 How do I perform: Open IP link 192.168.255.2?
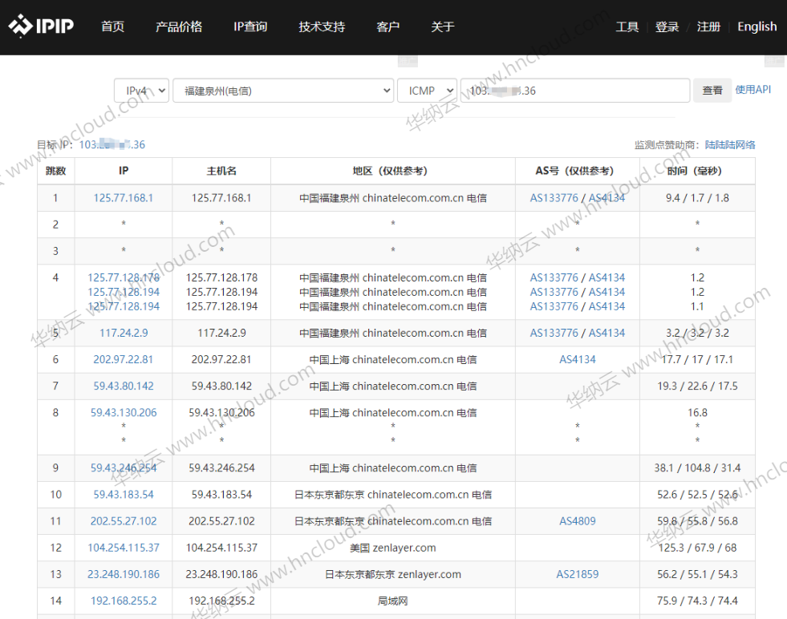tap(124, 601)
